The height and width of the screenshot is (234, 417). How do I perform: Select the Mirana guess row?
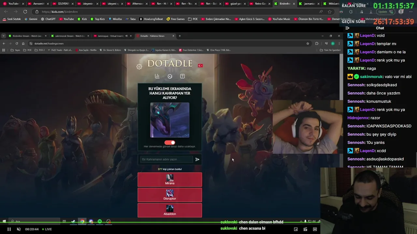(170, 179)
